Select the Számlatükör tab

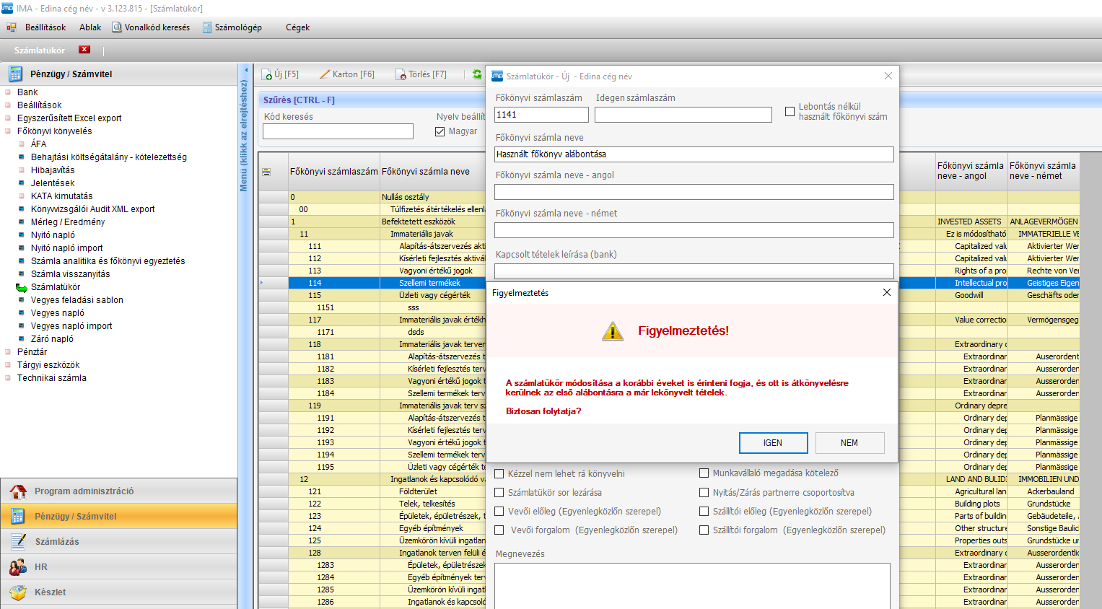[x=40, y=51]
